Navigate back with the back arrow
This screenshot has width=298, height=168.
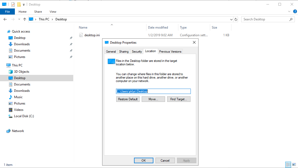click(5, 19)
